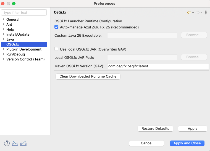Expand the Run/Debug tree node

click(x=4, y=54)
